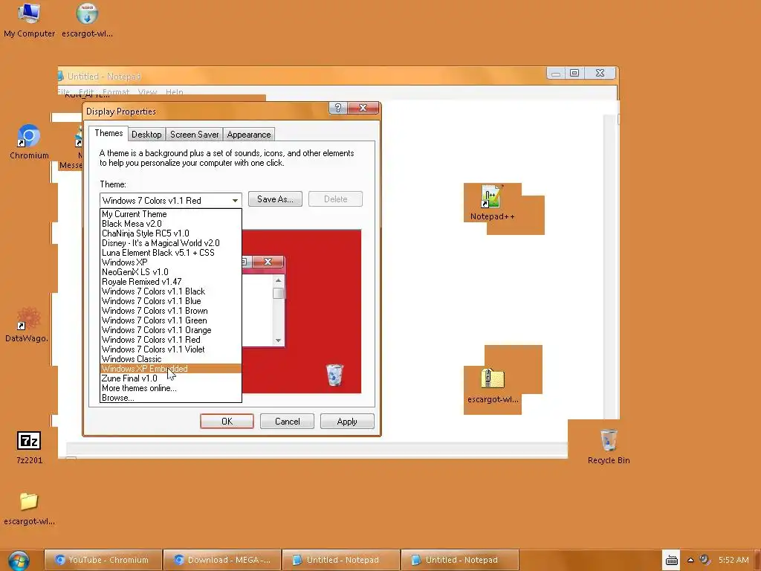
Task: Select Windows 7 Colors v1.1 Red in list
Action: (x=171, y=340)
